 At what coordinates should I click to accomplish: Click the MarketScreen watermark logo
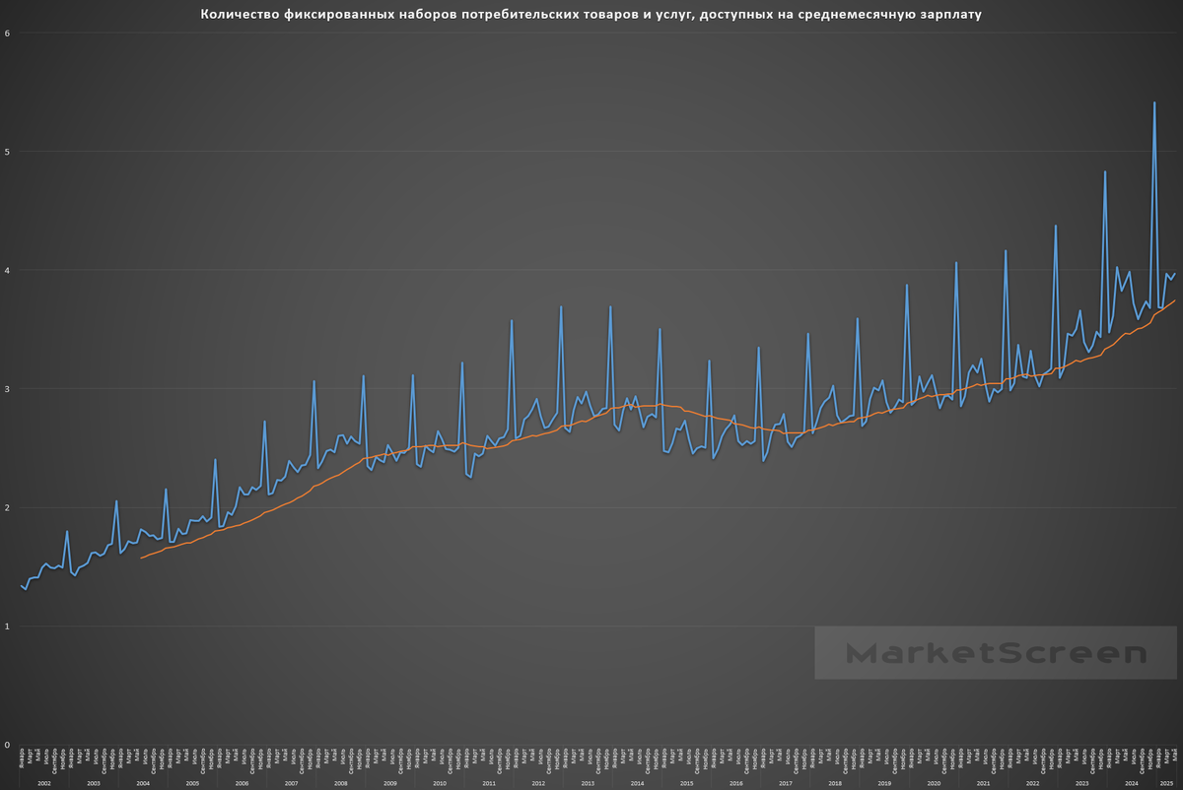996,653
